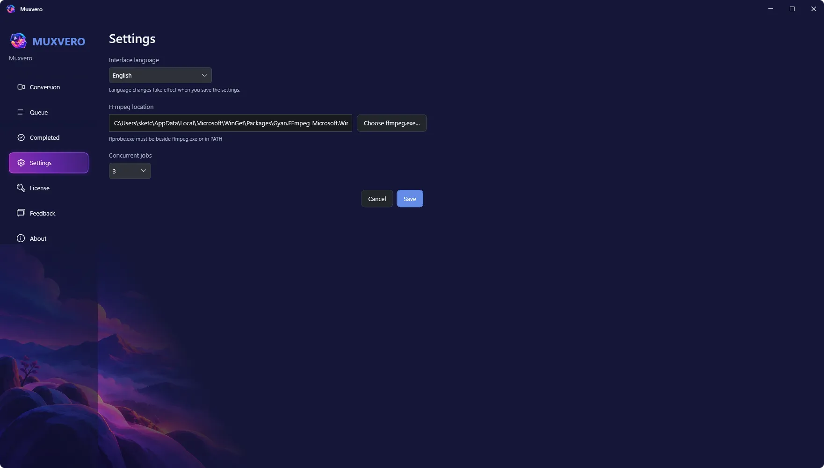Click the 'FFmpeg location' label
The height and width of the screenshot is (468, 824).
click(131, 107)
